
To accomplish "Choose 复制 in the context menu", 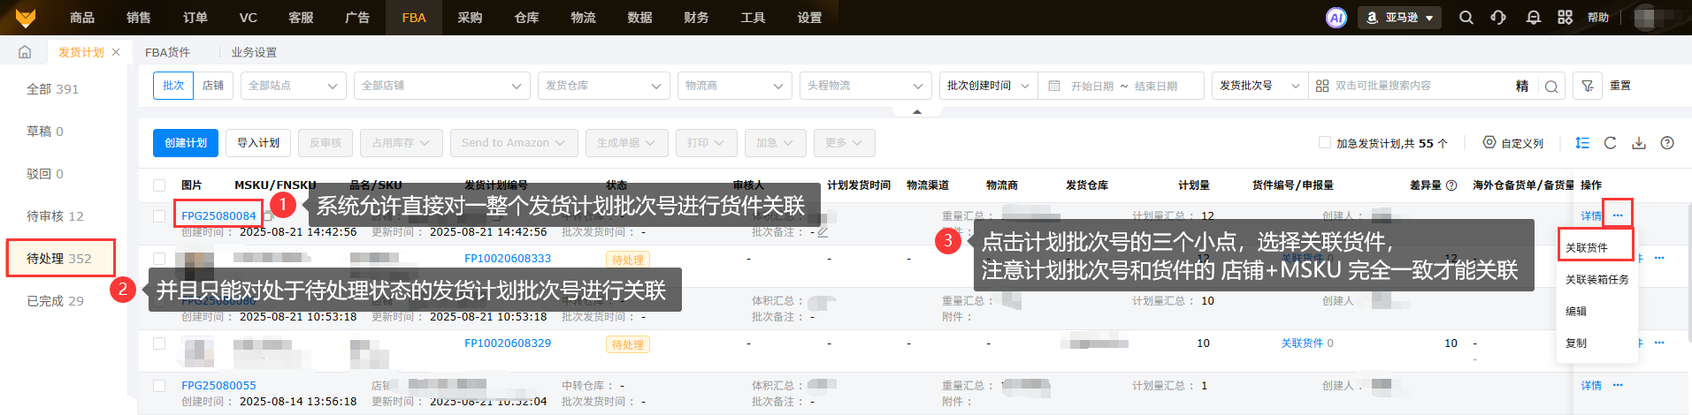I will pyautogui.click(x=1576, y=343).
